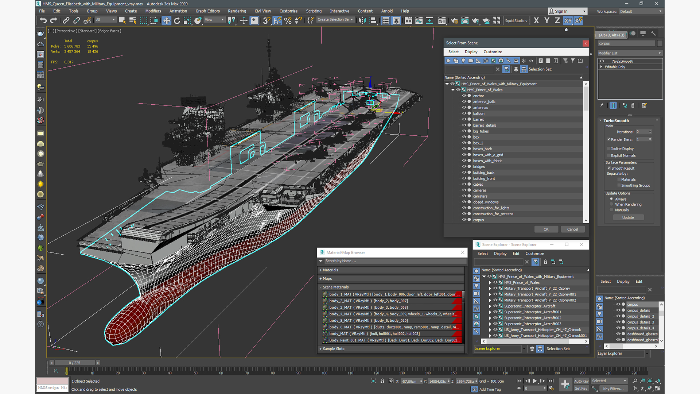Click Lock Selection icon in status bar

point(382,381)
